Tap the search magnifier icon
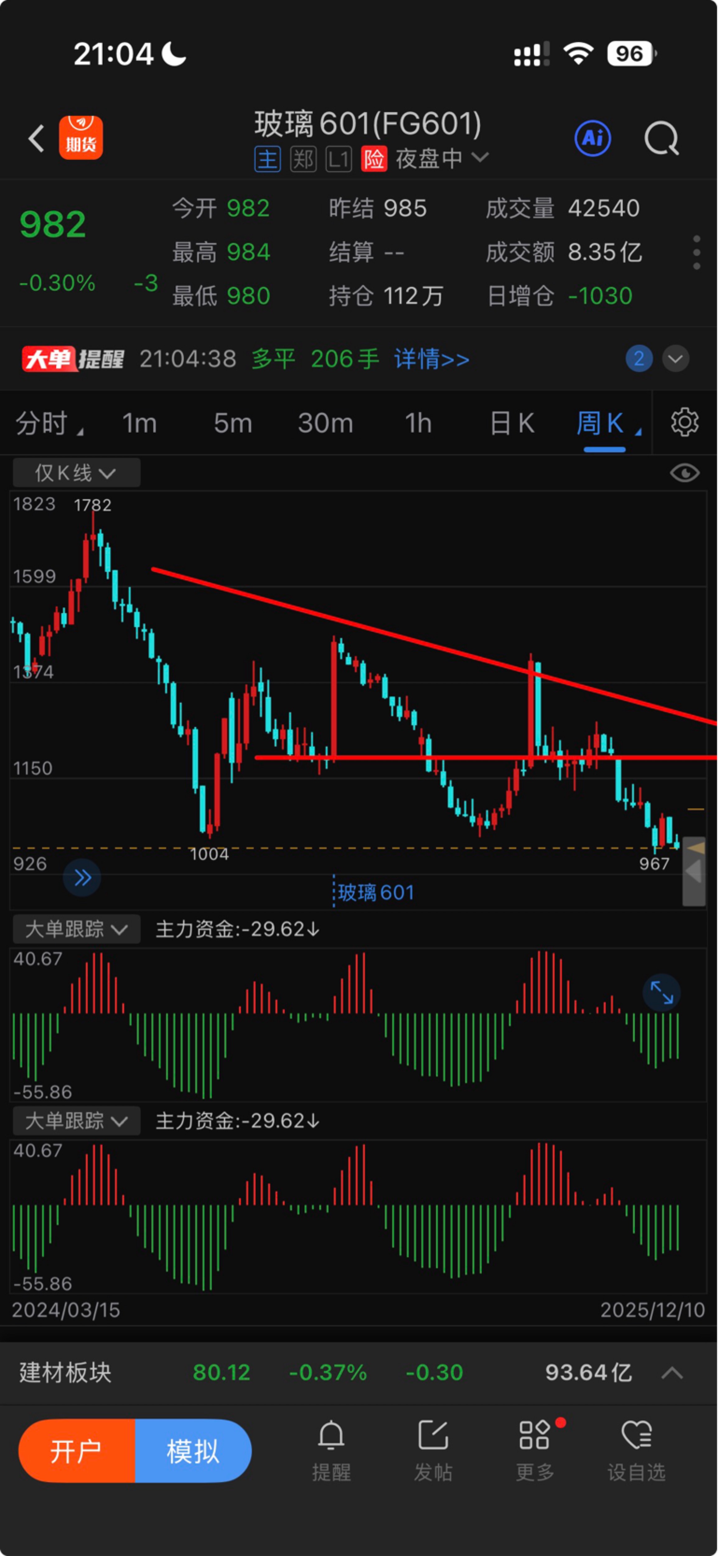The height and width of the screenshot is (1556, 718). [x=662, y=139]
